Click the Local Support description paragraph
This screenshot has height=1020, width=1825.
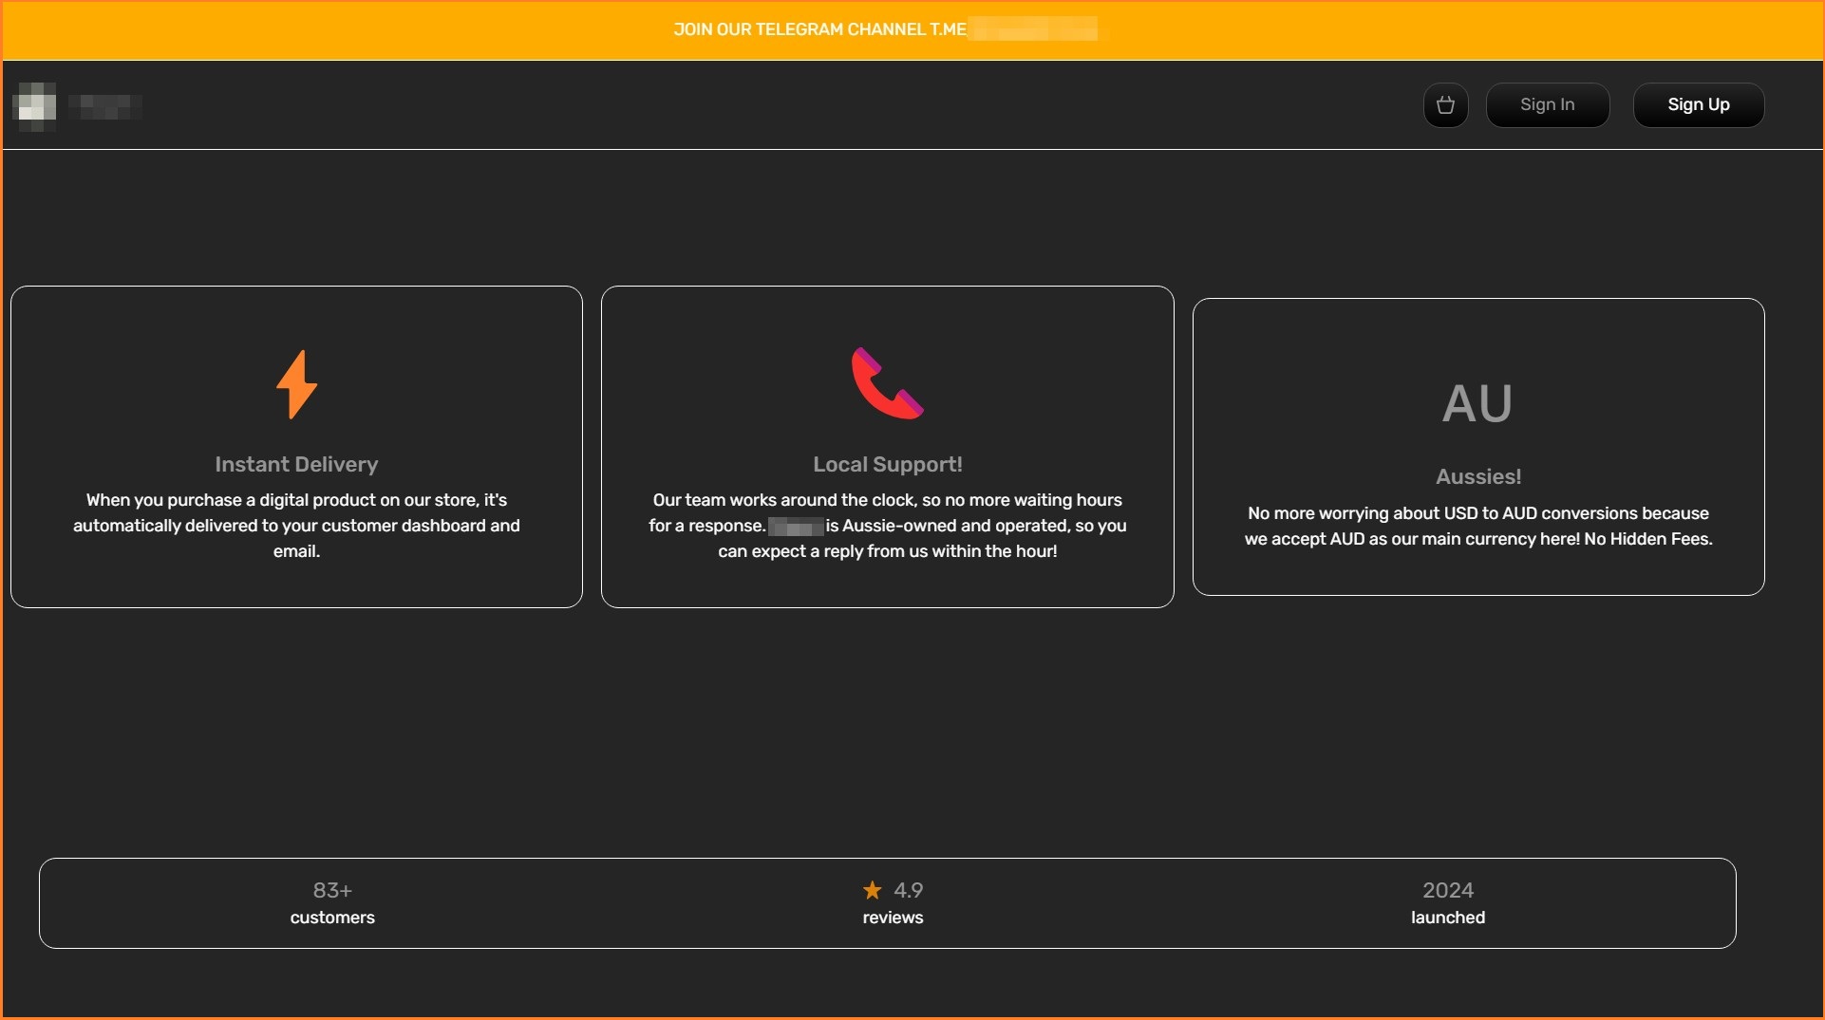(887, 526)
